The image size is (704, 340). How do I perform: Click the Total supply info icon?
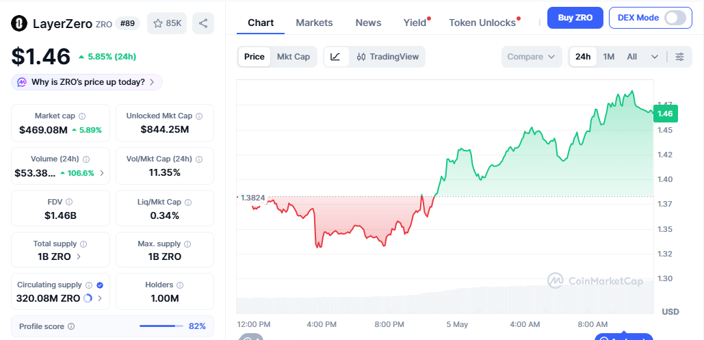pos(83,244)
